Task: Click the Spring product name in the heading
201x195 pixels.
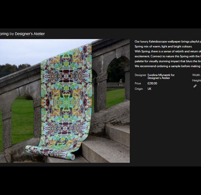Action: 4,34
